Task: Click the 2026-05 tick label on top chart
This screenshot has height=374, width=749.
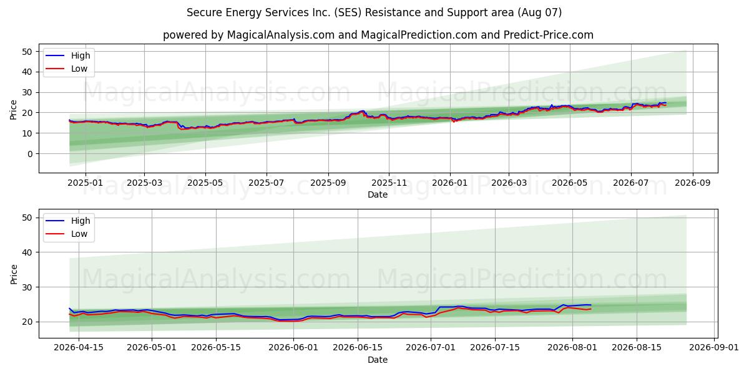Action: tap(570, 183)
